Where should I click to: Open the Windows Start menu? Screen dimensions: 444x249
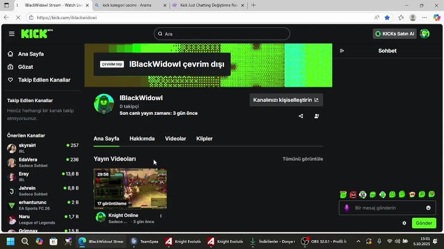click(10, 241)
